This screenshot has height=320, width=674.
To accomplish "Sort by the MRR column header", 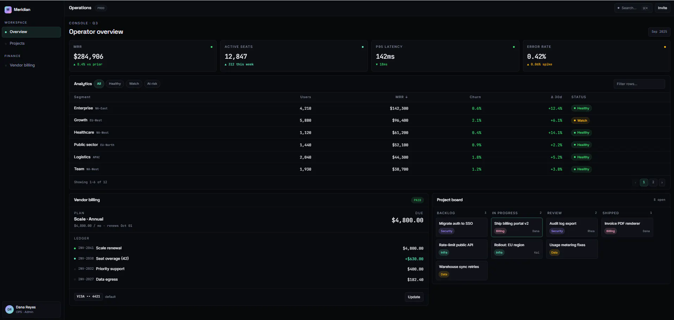I will [401, 97].
